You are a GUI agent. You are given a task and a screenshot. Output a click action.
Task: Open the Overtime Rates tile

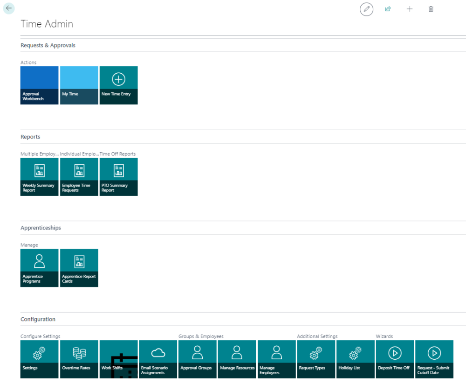pos(79,359)
